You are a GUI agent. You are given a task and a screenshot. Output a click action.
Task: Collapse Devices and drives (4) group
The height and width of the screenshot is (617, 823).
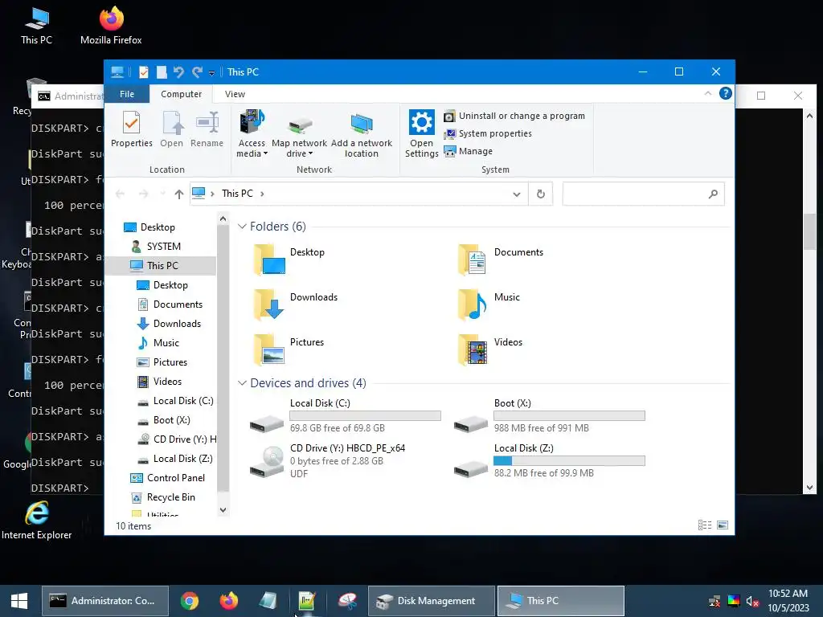tap(242, 383)
